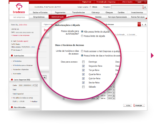The height and width of the screenshot is (127, 159).
Task: Select 'Possui limite de alçada' option
Action: [82, 36]
